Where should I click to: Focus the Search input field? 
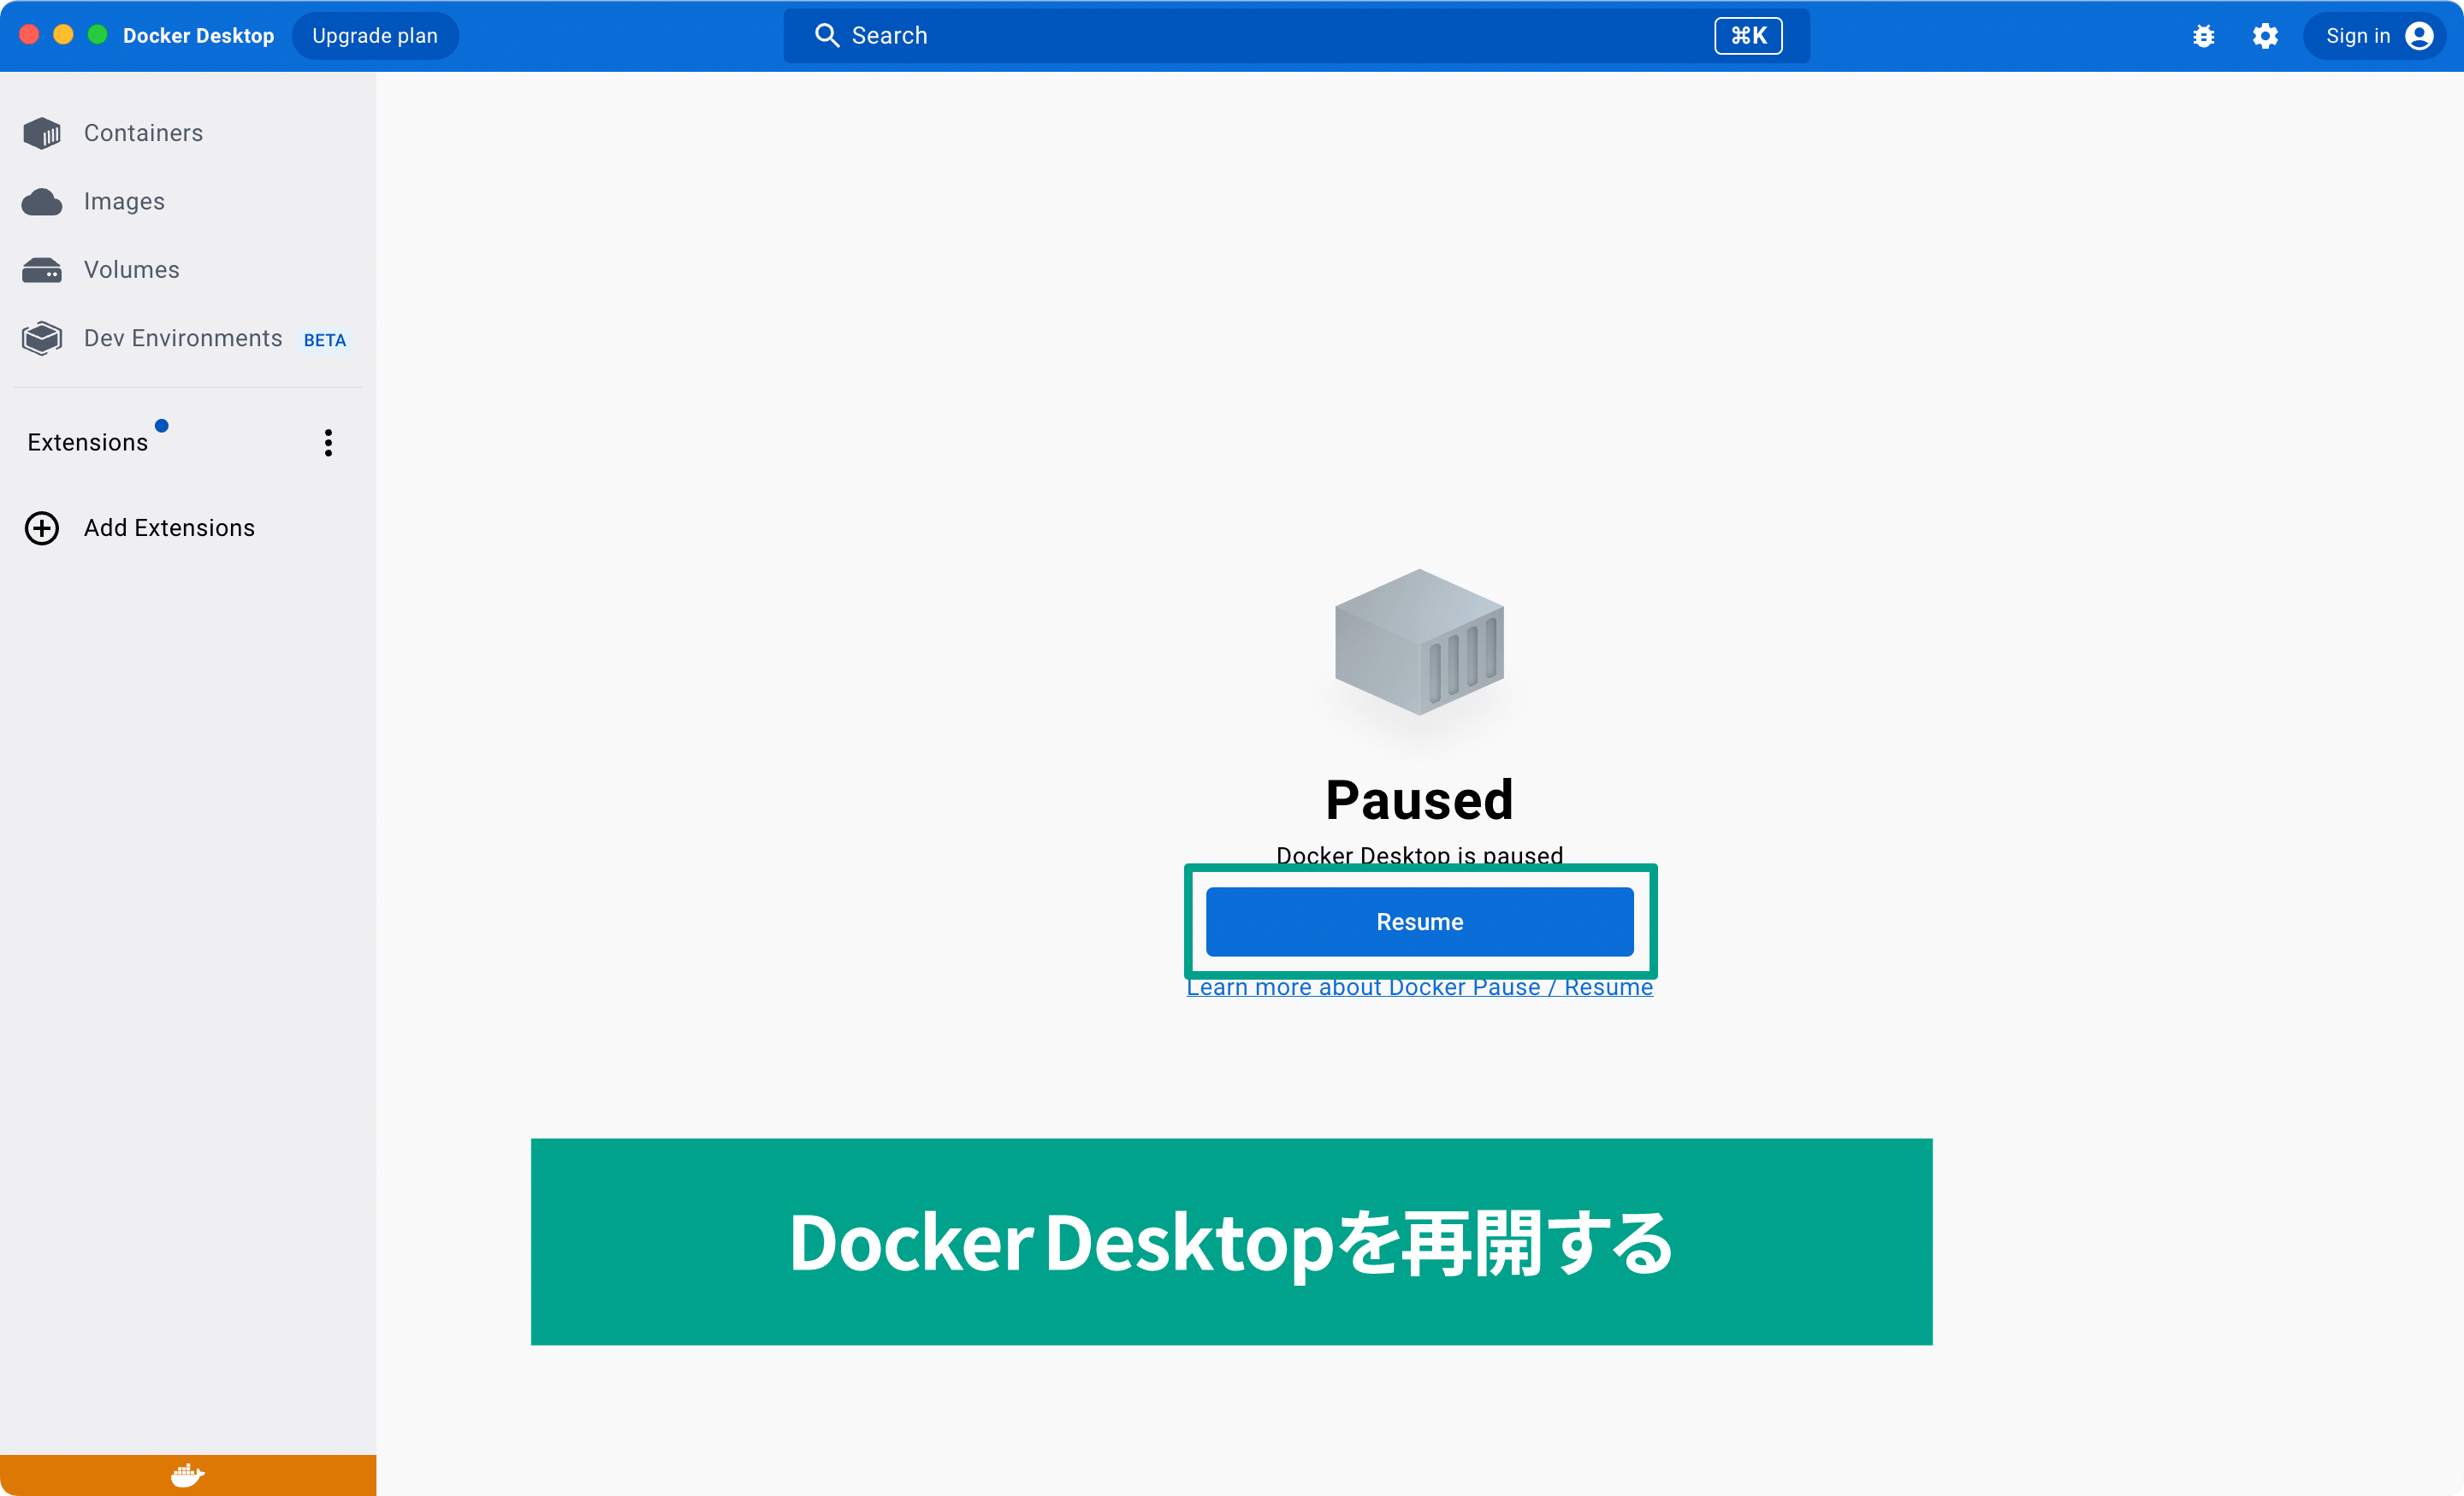click(x=1296, y=36)
